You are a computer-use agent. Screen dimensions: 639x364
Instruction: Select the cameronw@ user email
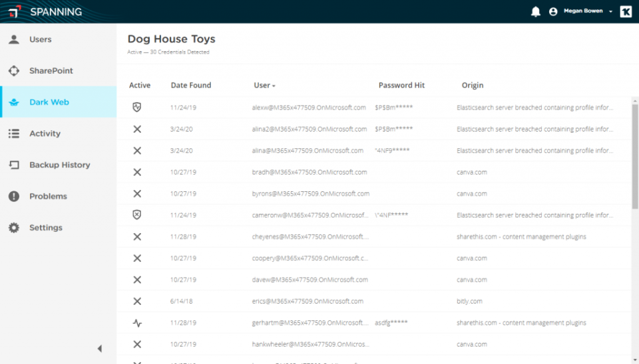(310, 215)
